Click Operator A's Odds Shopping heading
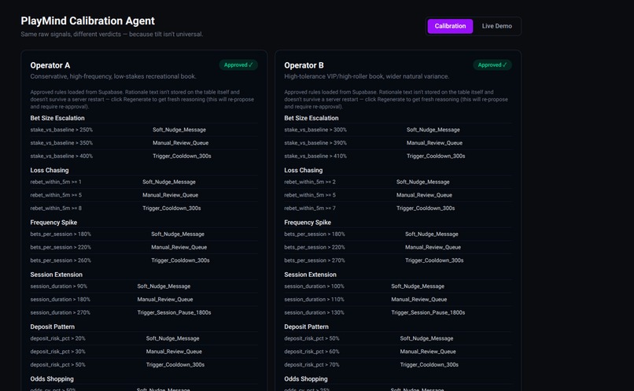The height and width of the screenshot is (391, 634). 52,379
